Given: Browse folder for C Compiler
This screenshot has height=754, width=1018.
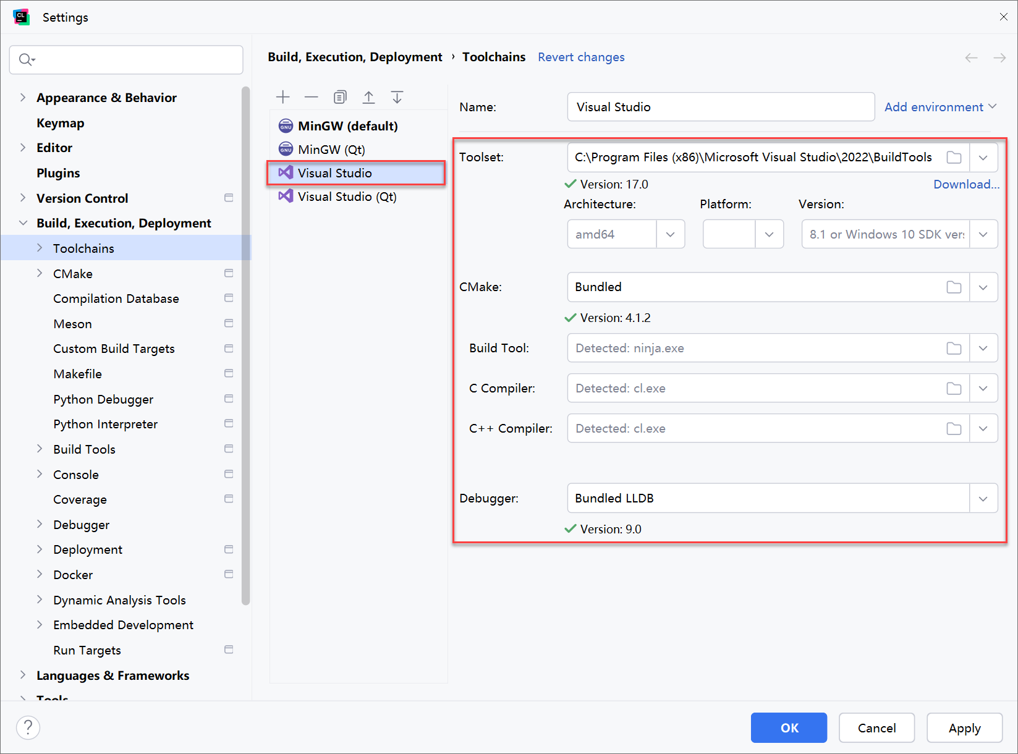Looking at the screenshot, I should pos(954,389).
